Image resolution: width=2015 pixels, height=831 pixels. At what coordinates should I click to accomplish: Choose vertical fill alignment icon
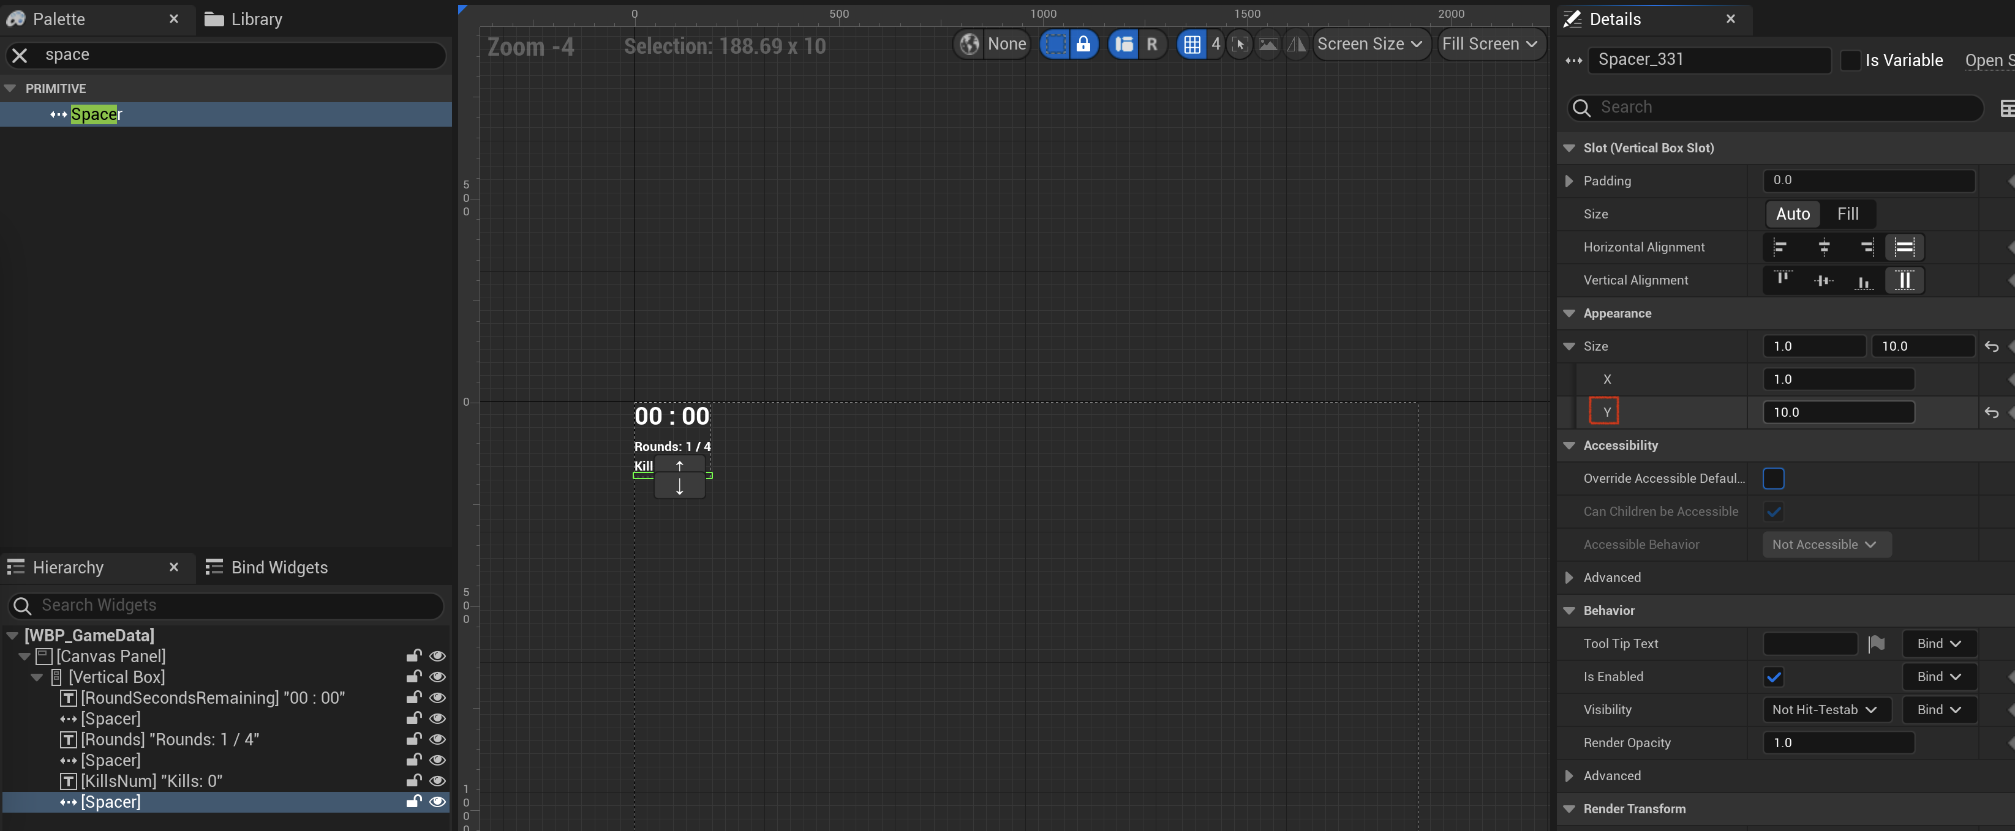click(x=1904, y=280)
